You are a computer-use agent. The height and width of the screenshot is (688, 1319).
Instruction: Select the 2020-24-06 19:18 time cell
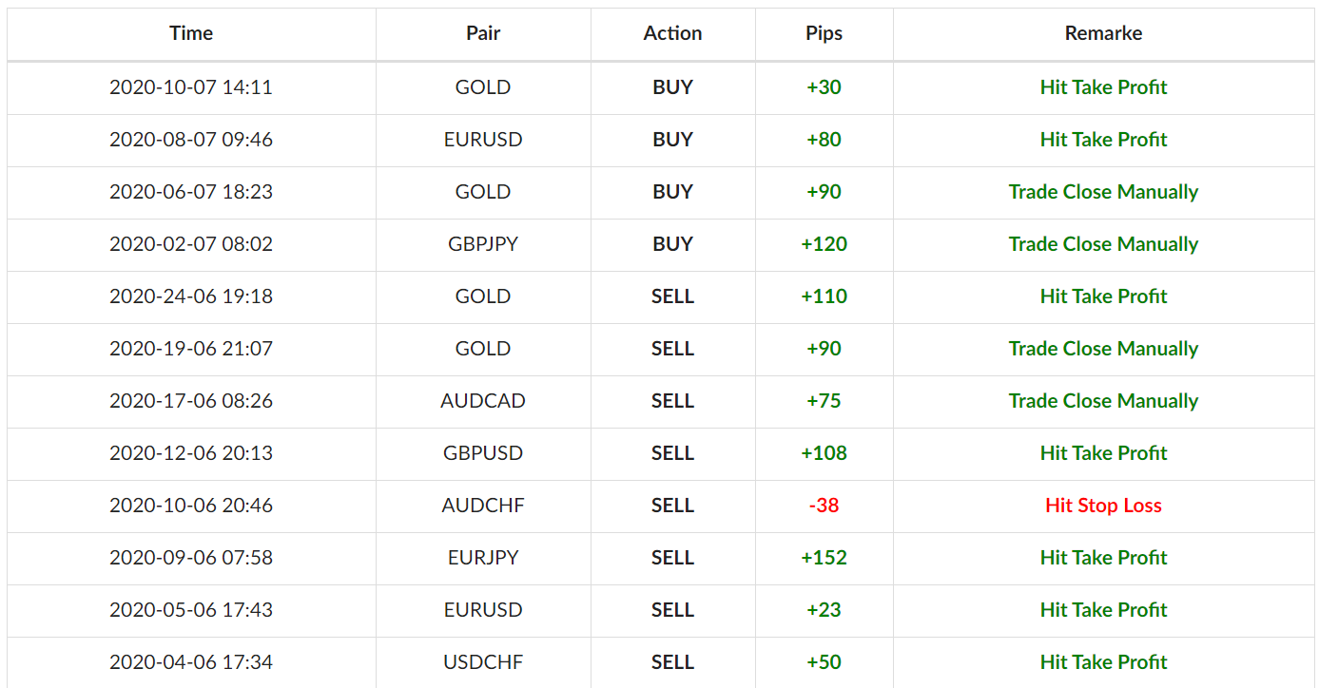click(x=191, y=296)
